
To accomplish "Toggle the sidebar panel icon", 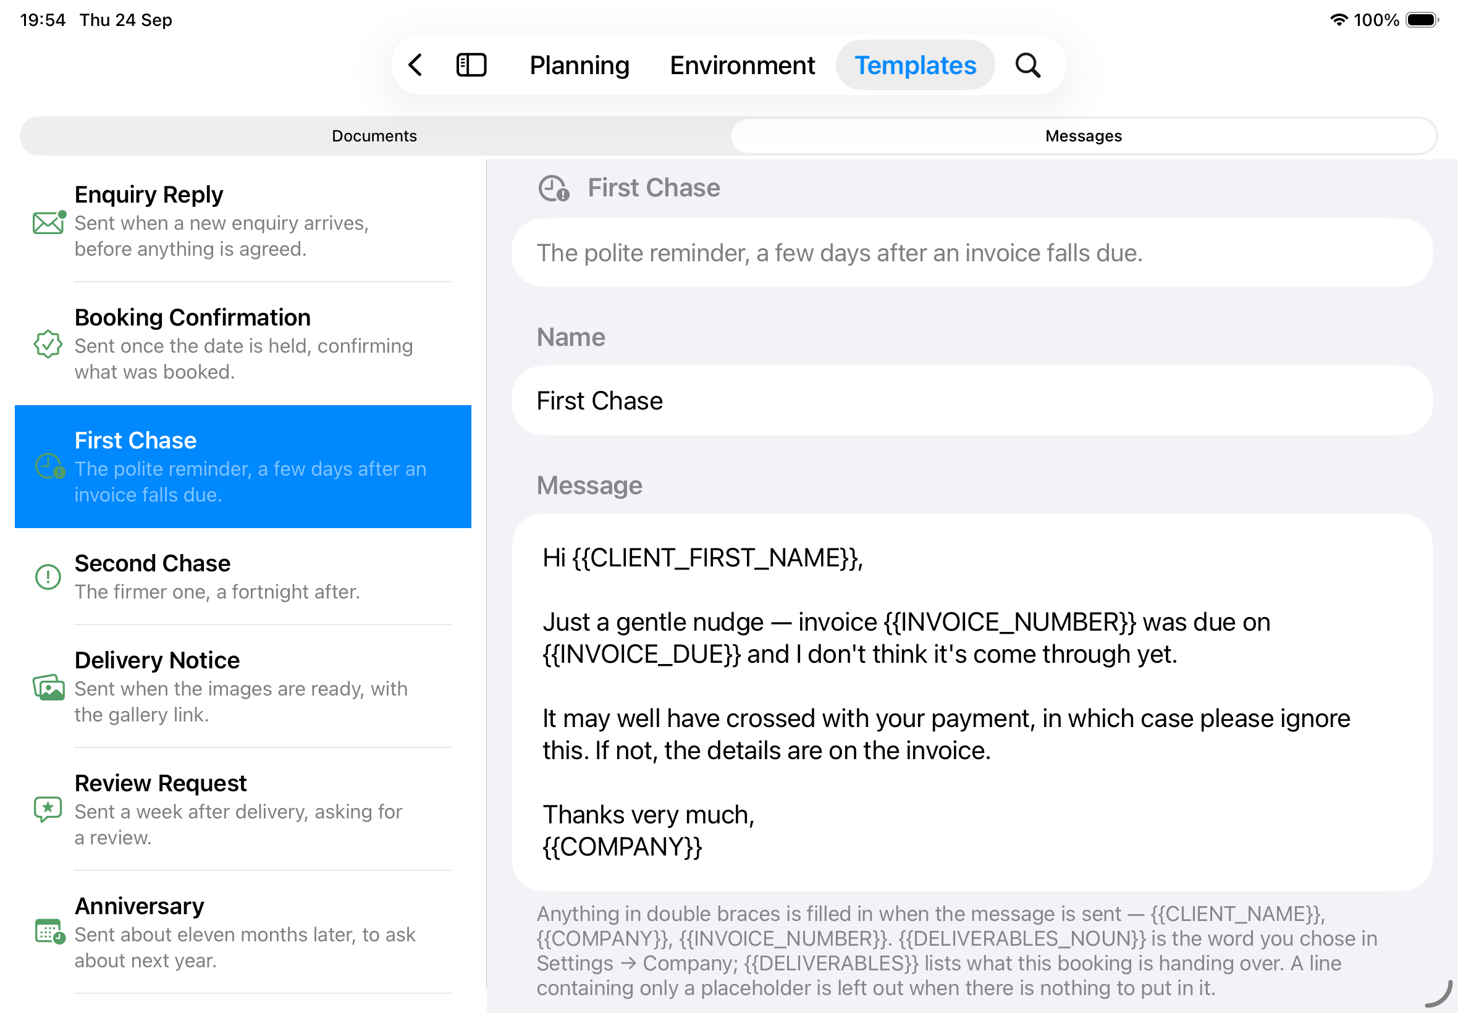I will coord(471,65).
